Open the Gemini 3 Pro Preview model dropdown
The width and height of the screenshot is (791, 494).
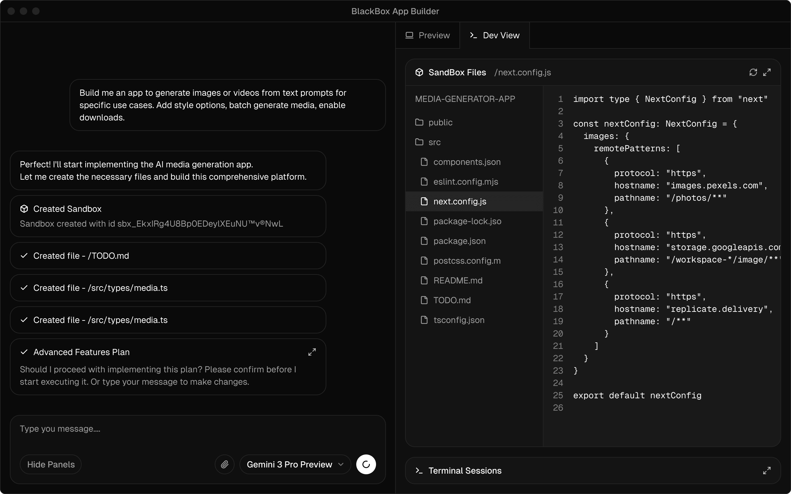tap(295, 464)
